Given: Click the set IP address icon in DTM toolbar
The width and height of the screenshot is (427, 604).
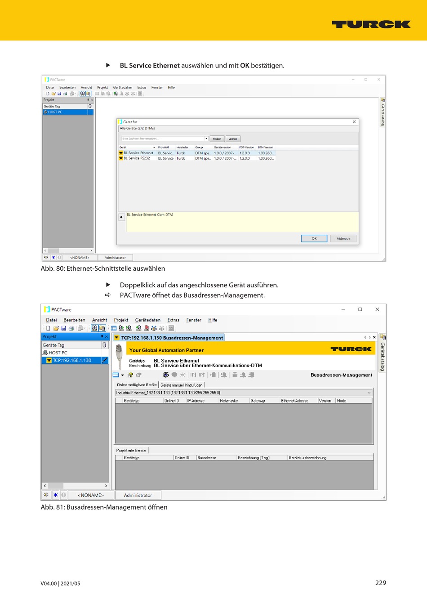Looking at the screenshot, I should click(x=193, y=375).
